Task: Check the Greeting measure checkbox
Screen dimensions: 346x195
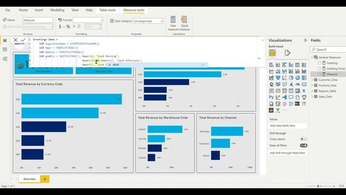Action: click(x=320, y=63)
